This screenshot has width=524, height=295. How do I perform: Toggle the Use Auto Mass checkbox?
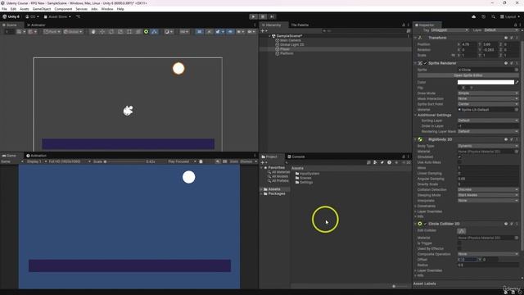[459, 162]
